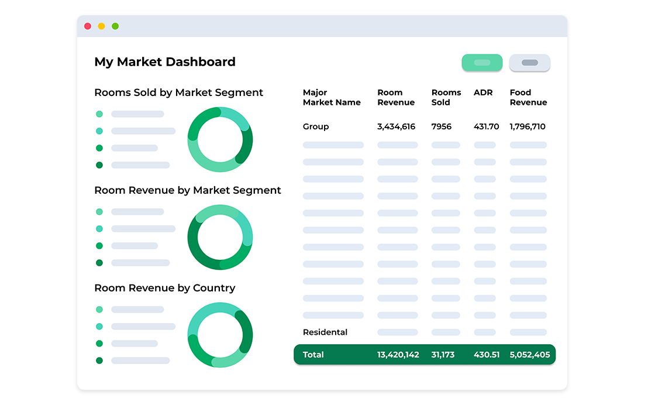Select the Rooms Sold by Market Segment donut chart
This screenshot has width=648, height=405.
220,139
